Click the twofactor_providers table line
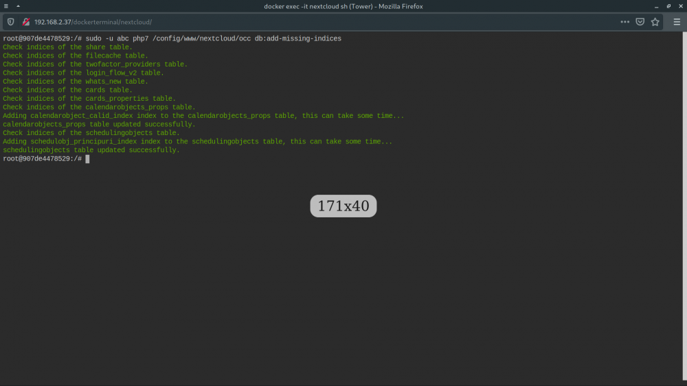 point(95,64)
